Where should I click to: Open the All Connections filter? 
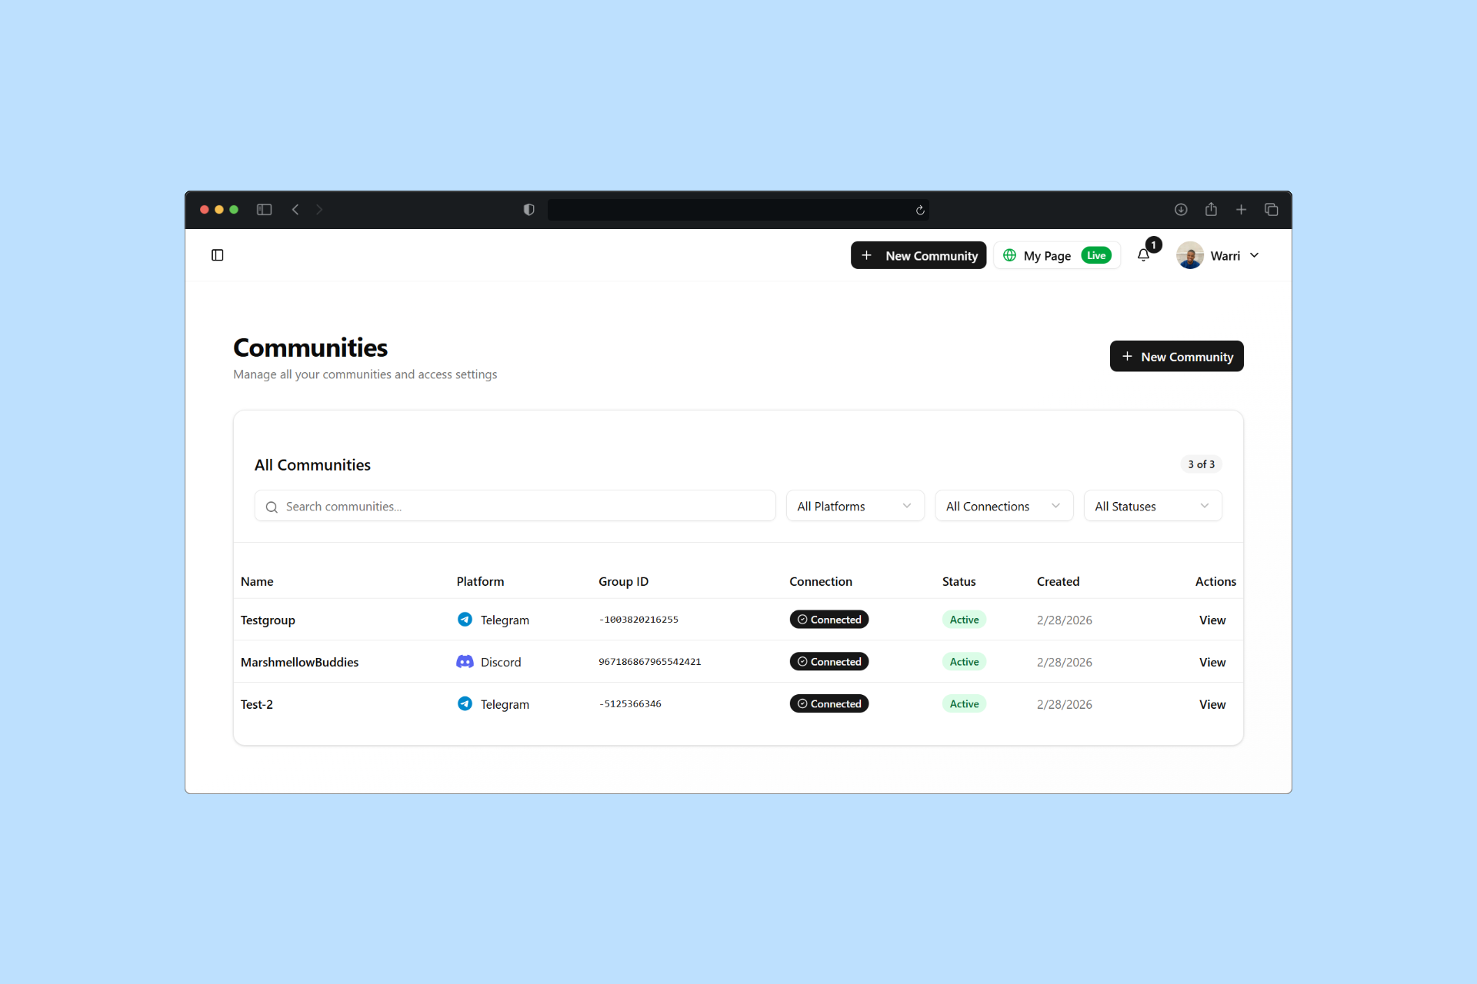tap(1003, 506)
